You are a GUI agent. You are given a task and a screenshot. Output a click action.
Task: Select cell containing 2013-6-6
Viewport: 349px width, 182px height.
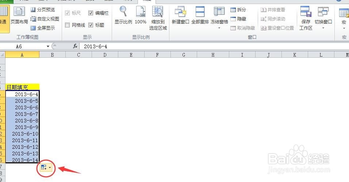click(x=22, y=107)
